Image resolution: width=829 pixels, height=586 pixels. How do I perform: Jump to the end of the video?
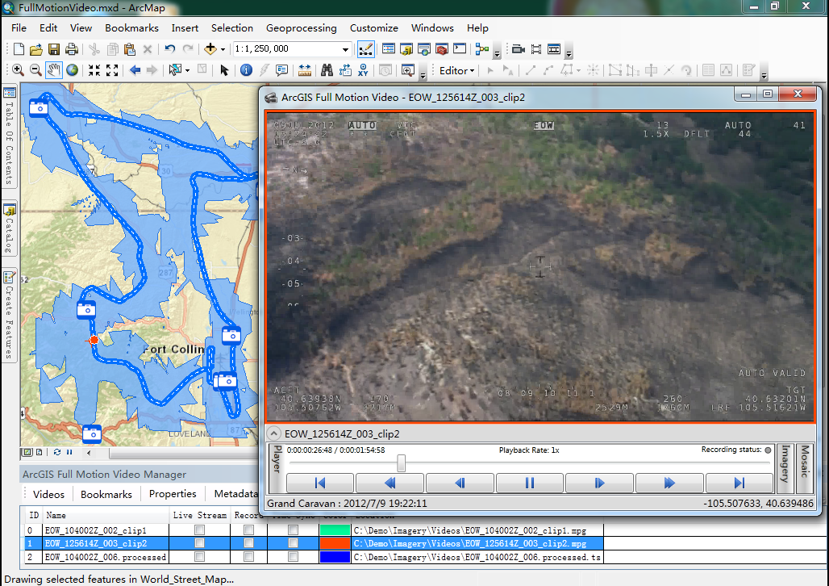coord(739,483)
